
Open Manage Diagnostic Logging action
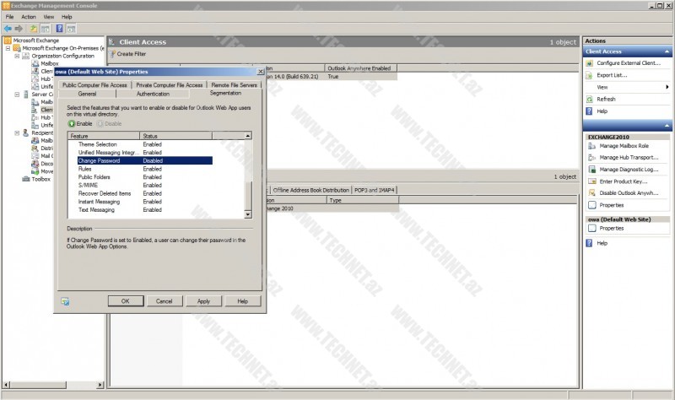click(591, 170)
